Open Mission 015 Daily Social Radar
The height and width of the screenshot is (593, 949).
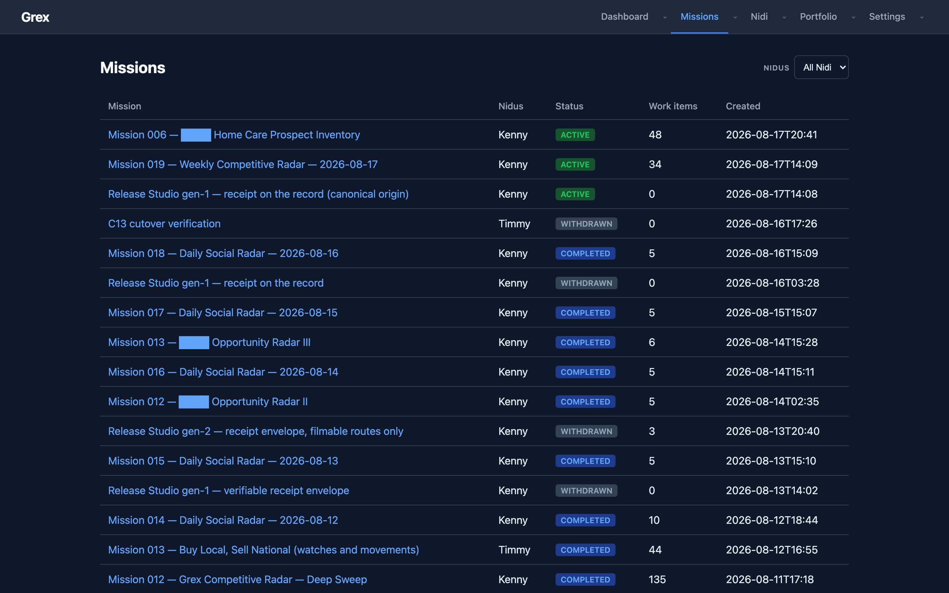pos(223,461)
